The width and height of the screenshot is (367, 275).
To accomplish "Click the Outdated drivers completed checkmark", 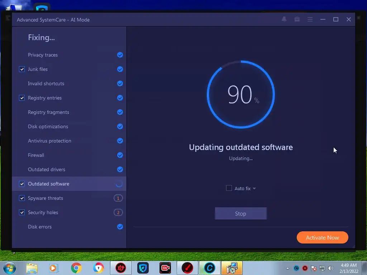I will pyautogui.click(x=120, y=169).
